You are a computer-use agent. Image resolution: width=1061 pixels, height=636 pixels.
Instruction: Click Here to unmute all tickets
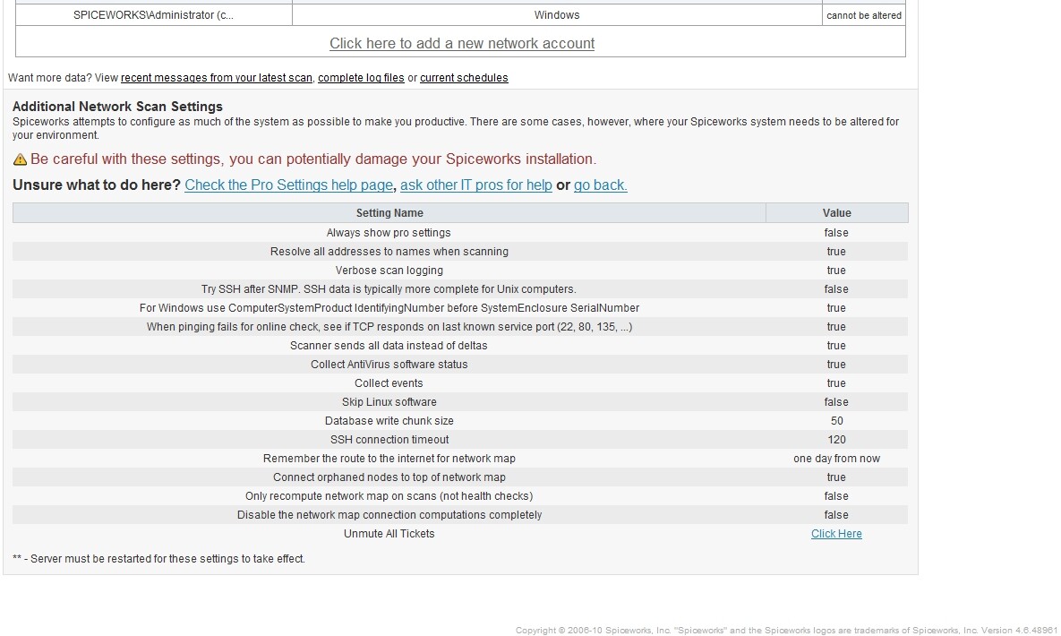[x=835, y=533]
